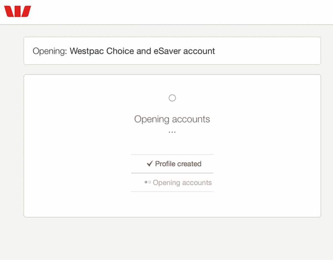The image size is (333, 260).
Task: Click the empty right area inside the main card
Action: coord(267,146)
